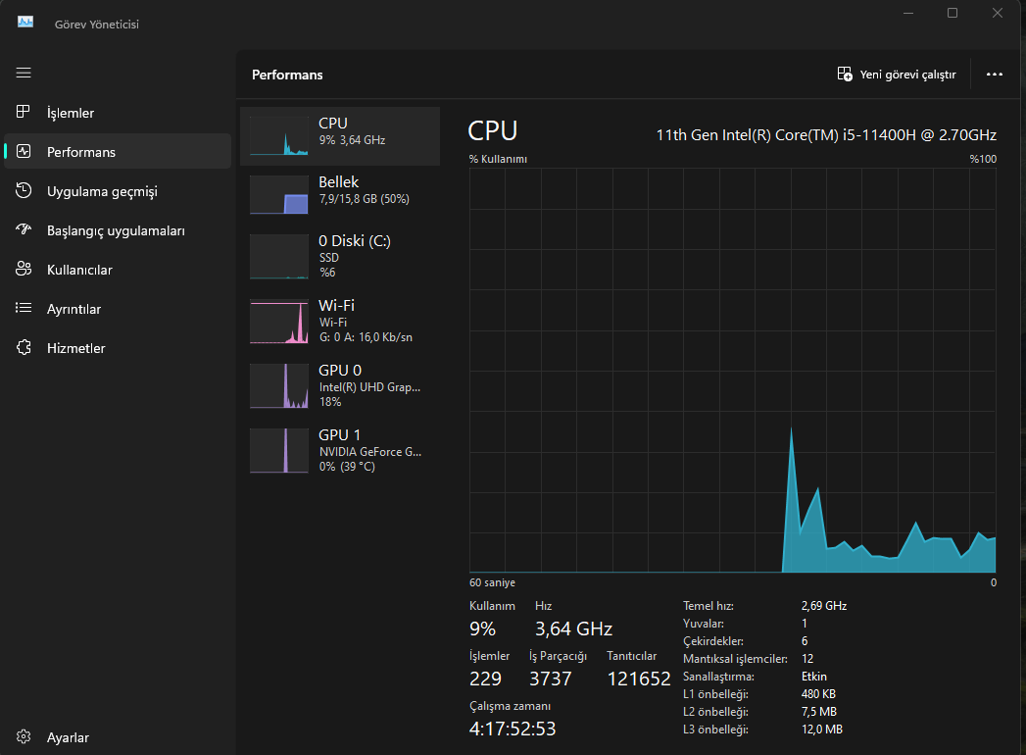The image size is (1026, 755).
Task: Click the CPU 9% 3,64 GHz label
Action: (352, 131)
